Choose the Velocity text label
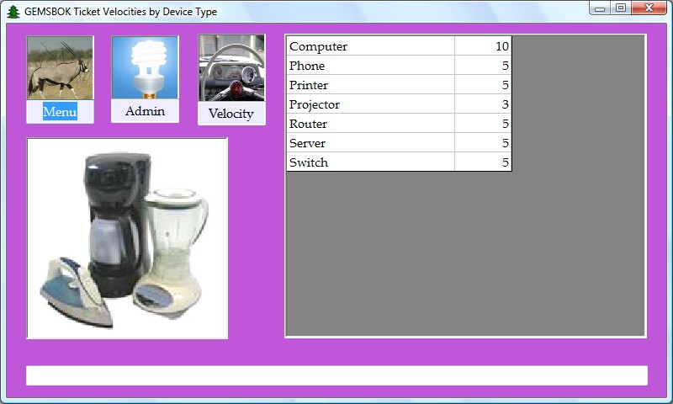Viewport: 673px width, 404px height. click(231, 114)
